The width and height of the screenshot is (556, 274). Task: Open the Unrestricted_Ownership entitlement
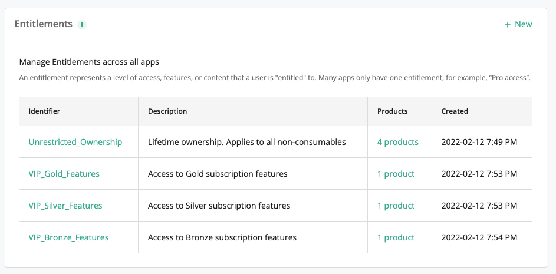(x=75, y=142)
